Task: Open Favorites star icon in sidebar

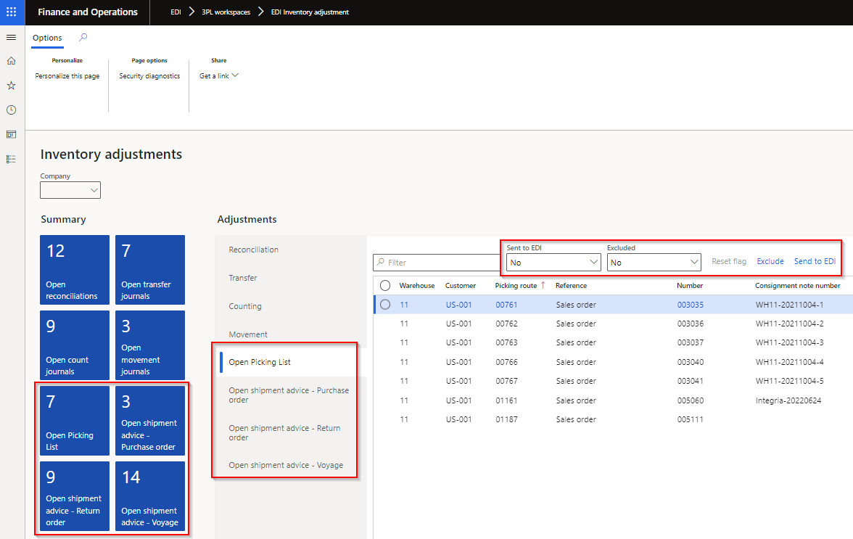Action: [x=11, y=86]
